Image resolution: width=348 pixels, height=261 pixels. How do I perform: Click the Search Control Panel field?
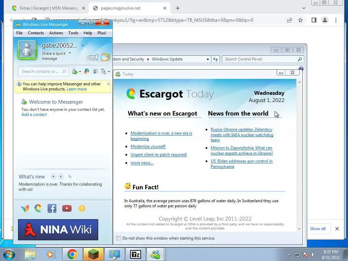click(263, 59)
